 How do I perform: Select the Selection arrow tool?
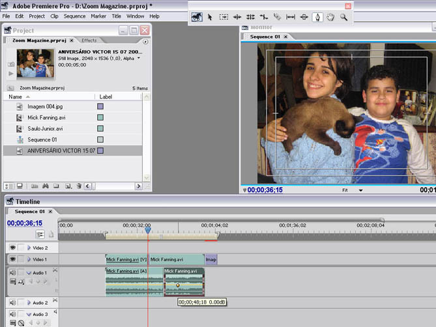click(210, 17)
